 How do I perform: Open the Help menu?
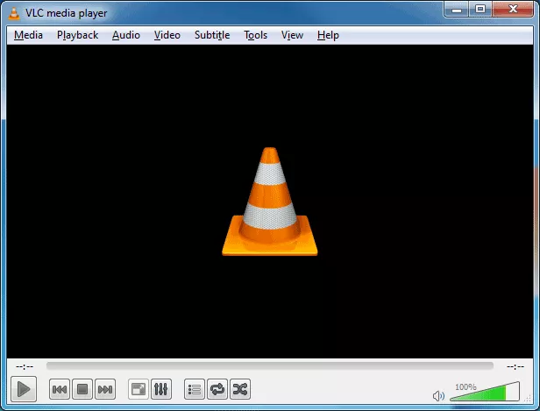[328, 35]
